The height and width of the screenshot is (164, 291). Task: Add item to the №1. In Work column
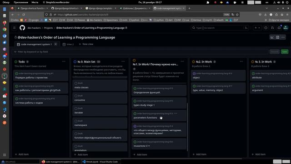(140, 154)
